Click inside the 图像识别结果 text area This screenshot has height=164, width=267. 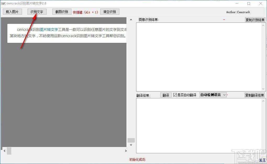[x=199, y=57]
